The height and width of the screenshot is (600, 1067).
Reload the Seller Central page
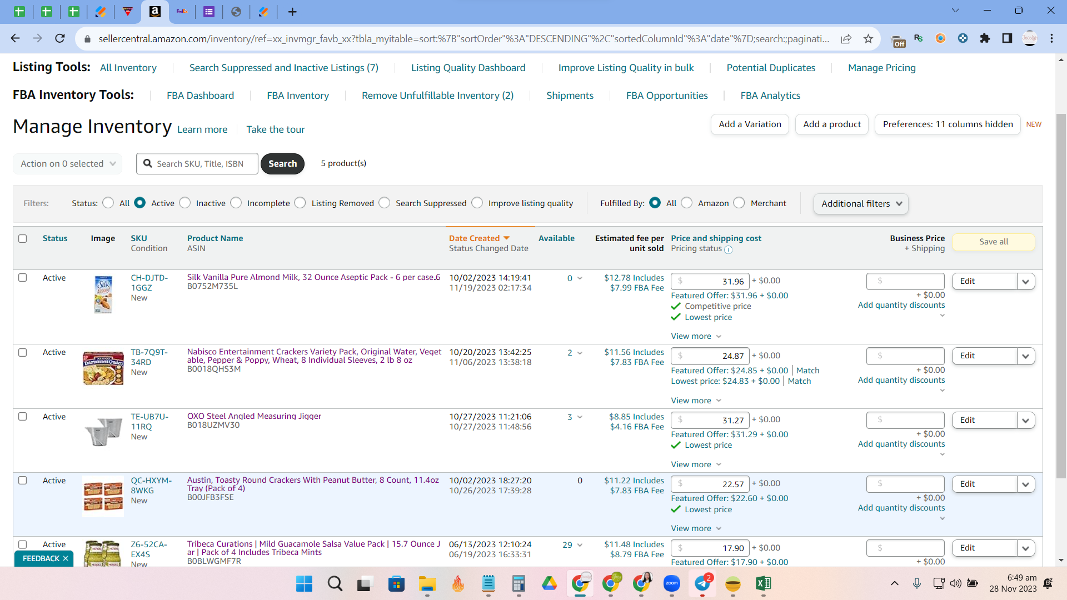60,38
